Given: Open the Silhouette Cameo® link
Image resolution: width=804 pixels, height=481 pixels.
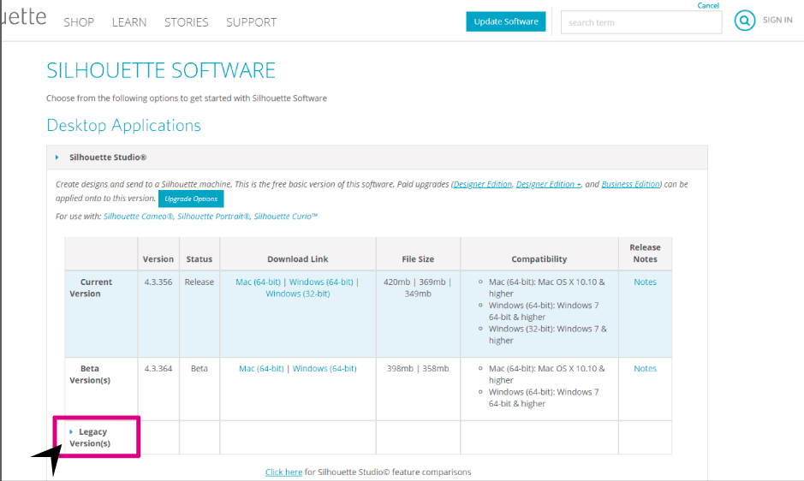Looking at the screenshot, I should click(x=139, y=217).
